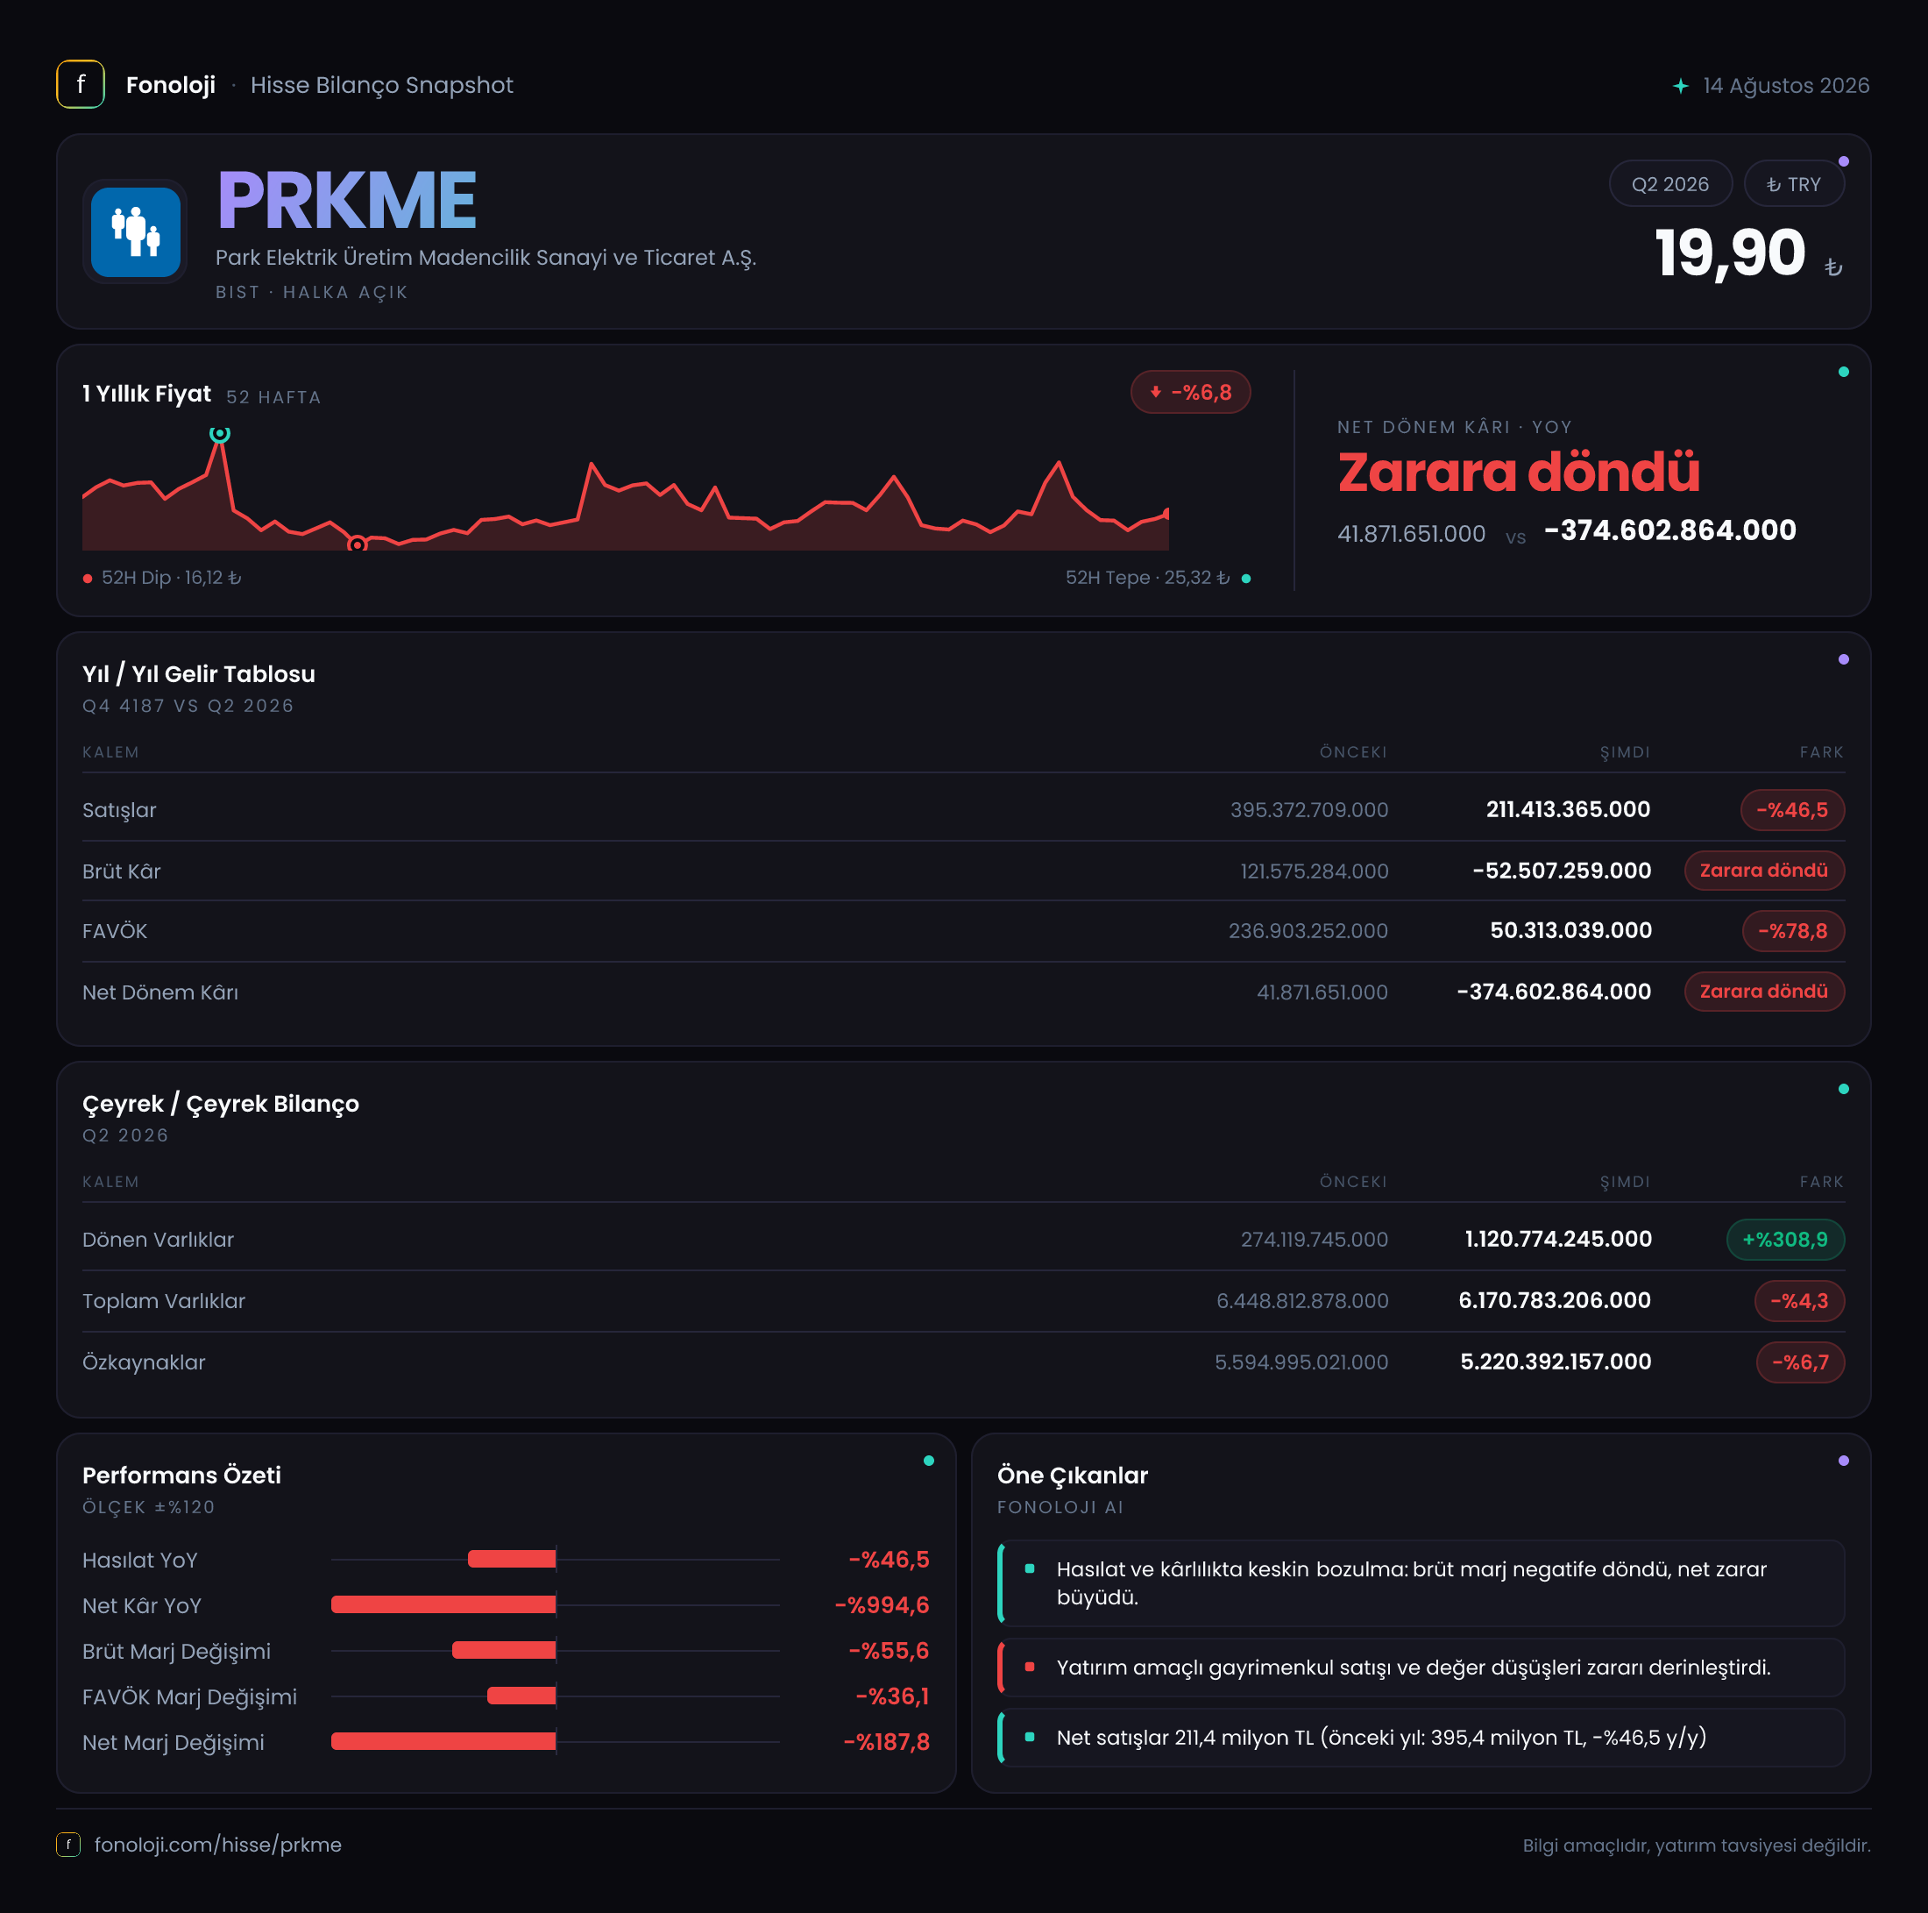Click the Toplam Varlıklar previous value 6.448.812.878.000
The image size is (1928, 1913).
click(1302, 1301)
